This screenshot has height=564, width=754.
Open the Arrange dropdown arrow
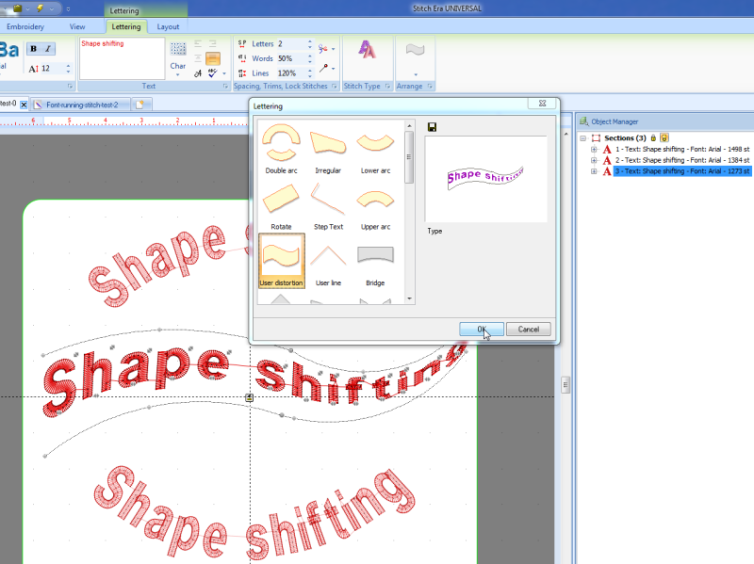416,74
